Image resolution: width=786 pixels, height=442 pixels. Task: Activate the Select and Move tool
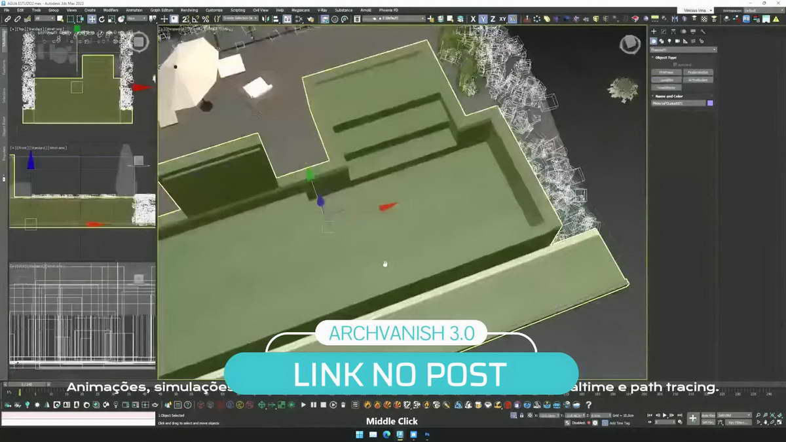(x=92, y=20)
